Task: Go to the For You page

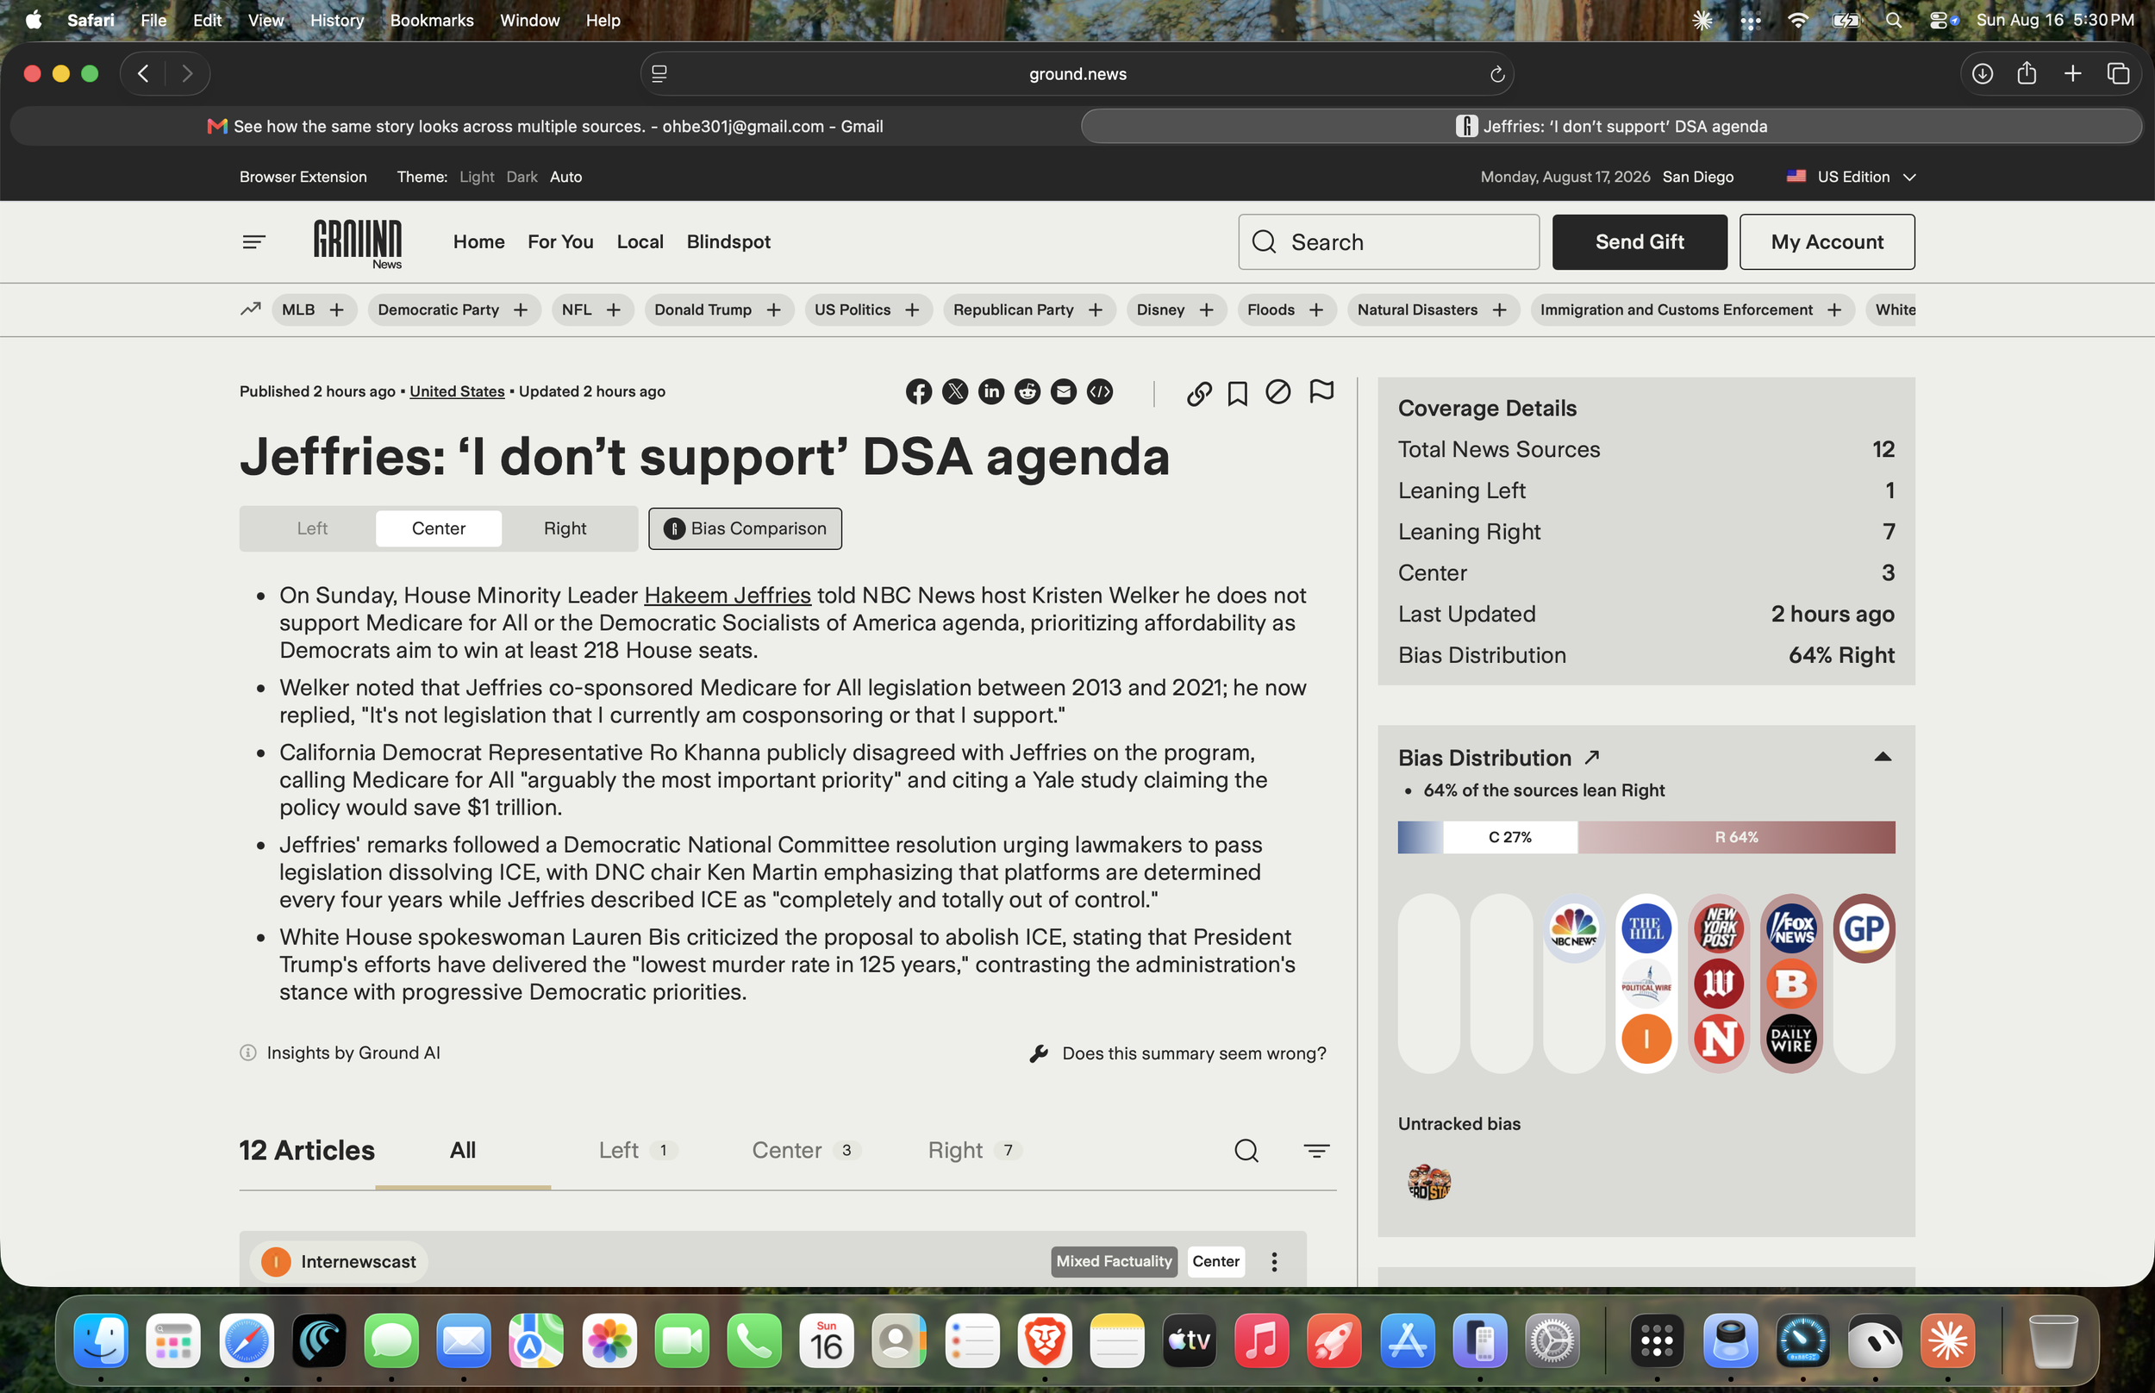Action: click(x=560, y=241)
